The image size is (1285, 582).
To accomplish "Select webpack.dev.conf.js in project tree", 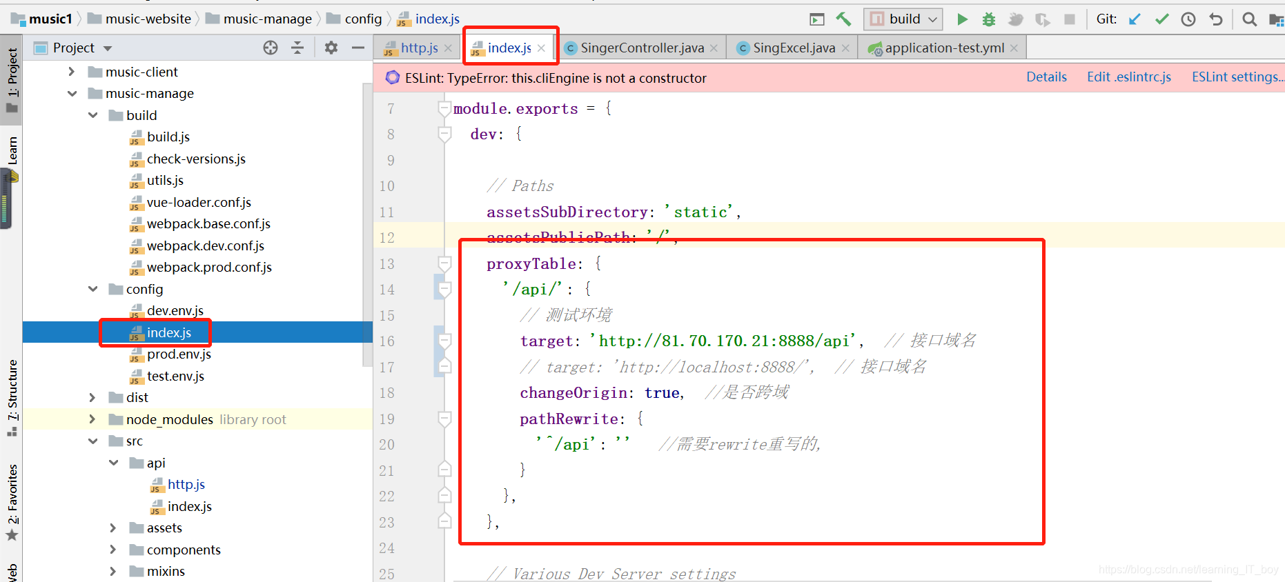I will (x=206, y=245).
